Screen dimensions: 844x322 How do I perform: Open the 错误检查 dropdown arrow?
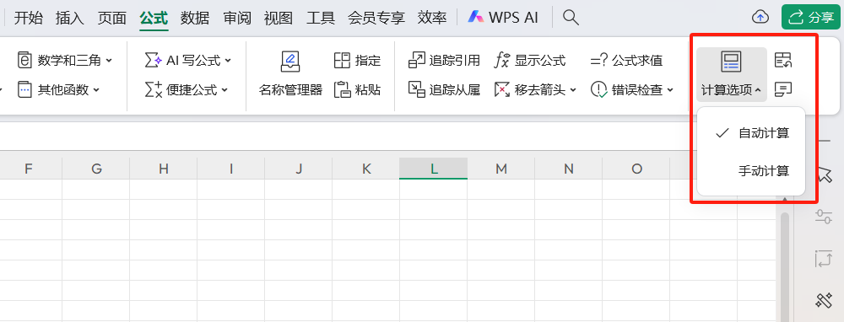pyautogui.click(x=670, y=90)
